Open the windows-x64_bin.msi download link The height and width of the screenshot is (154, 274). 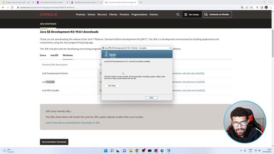(x=184, y=90)
